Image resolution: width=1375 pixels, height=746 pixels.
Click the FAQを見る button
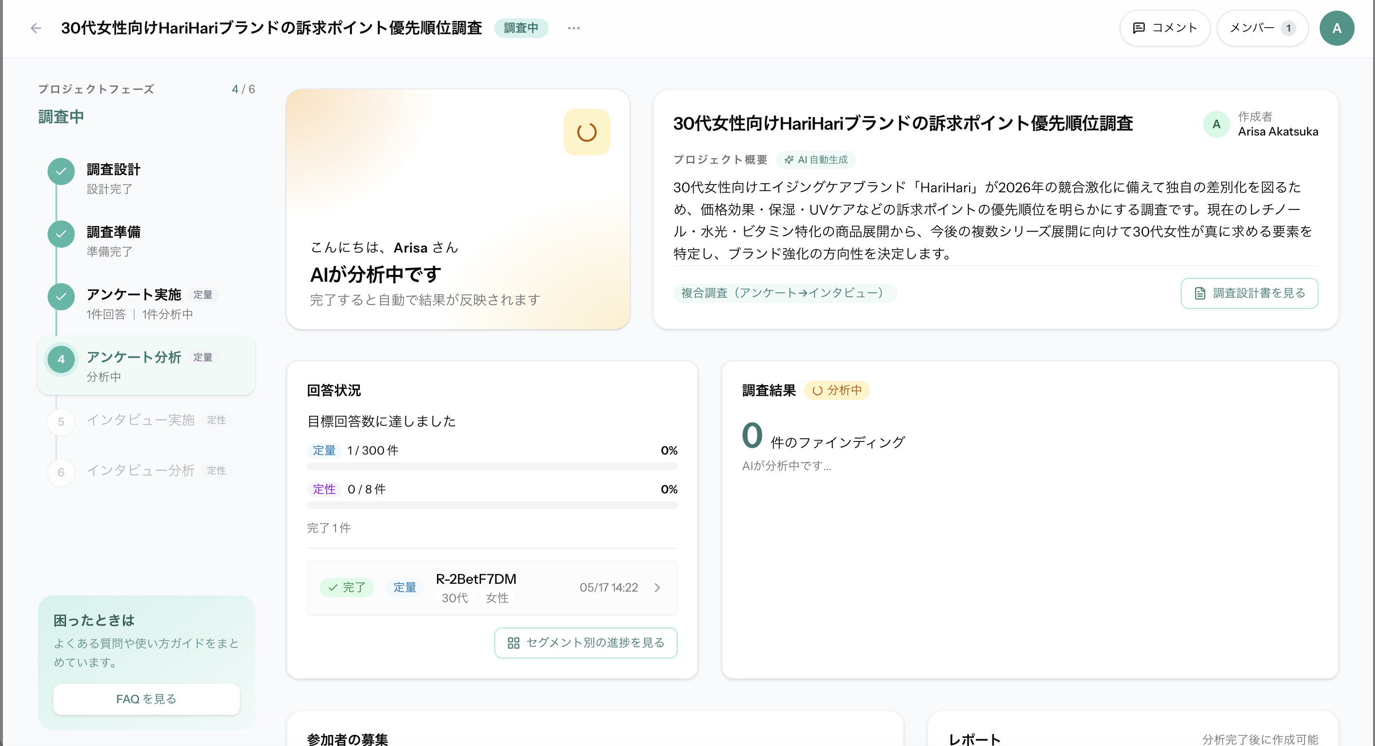146,699
